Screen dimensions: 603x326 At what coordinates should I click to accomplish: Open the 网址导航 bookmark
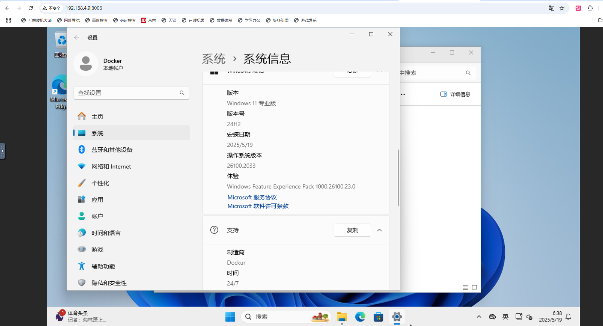click(68, 20)
